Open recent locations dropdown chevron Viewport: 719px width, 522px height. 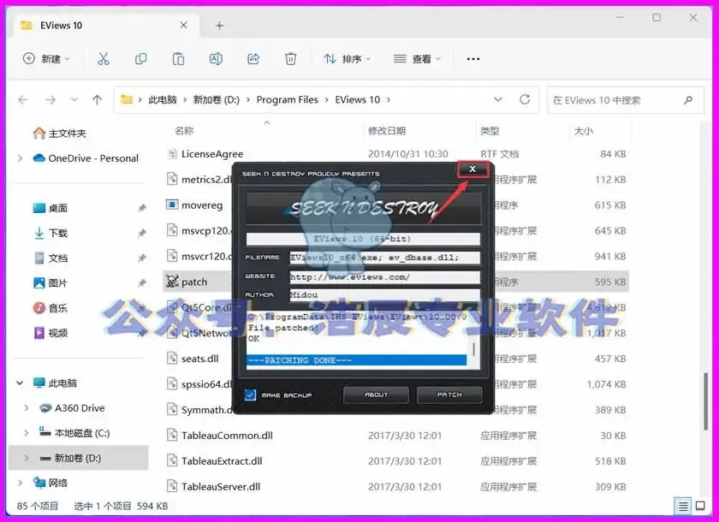tap(74, 99)
